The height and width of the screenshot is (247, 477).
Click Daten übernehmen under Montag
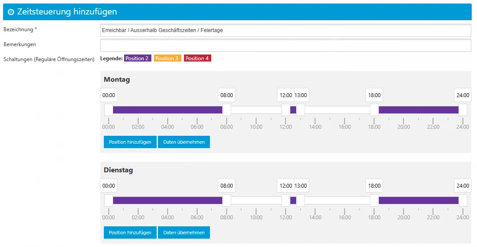point(183,142)
